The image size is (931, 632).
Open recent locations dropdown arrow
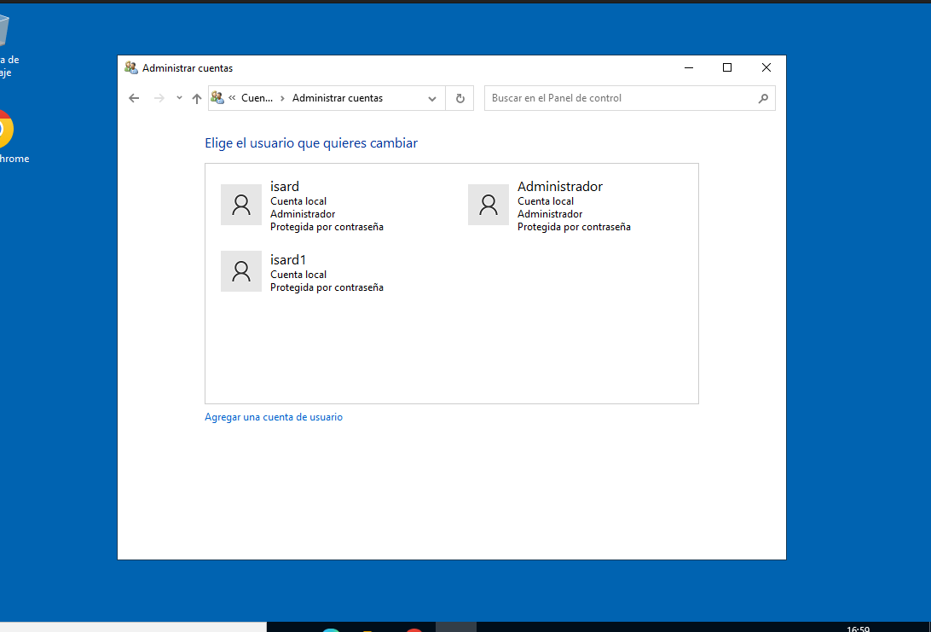click(179, 98)
